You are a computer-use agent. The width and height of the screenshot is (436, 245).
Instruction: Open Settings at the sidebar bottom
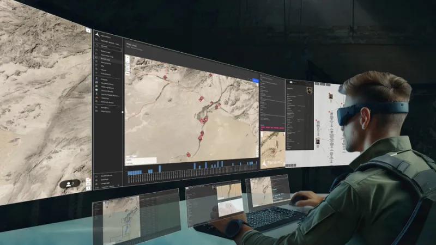pyautogui.click(x=105, y=180)
